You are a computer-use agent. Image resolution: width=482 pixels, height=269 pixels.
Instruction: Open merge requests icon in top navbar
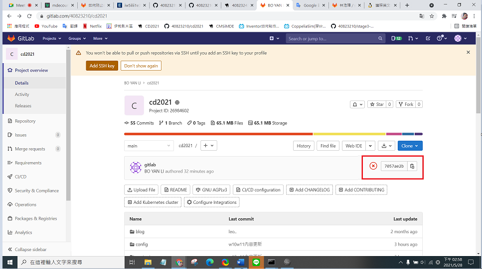pyautogui.click(x=413, y=38)
